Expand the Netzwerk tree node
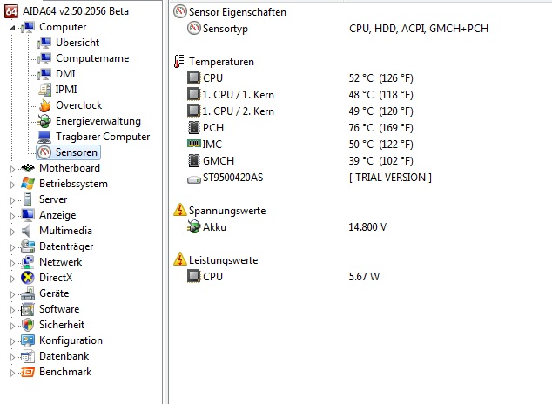The height and width of the screenshot is (404, 552). click(12, 263)
